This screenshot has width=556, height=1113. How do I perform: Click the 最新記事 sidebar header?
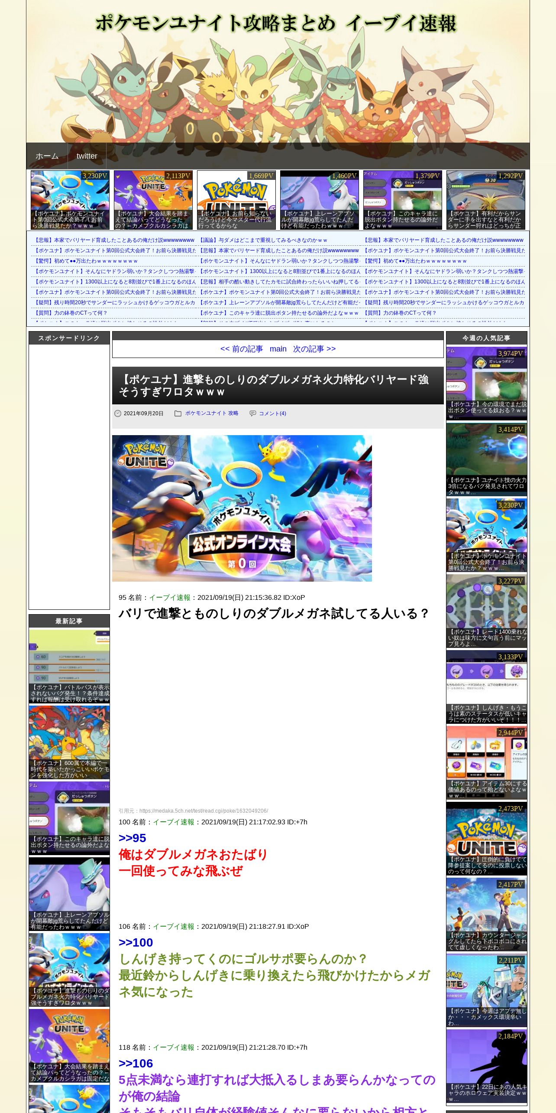click(69, 621)
